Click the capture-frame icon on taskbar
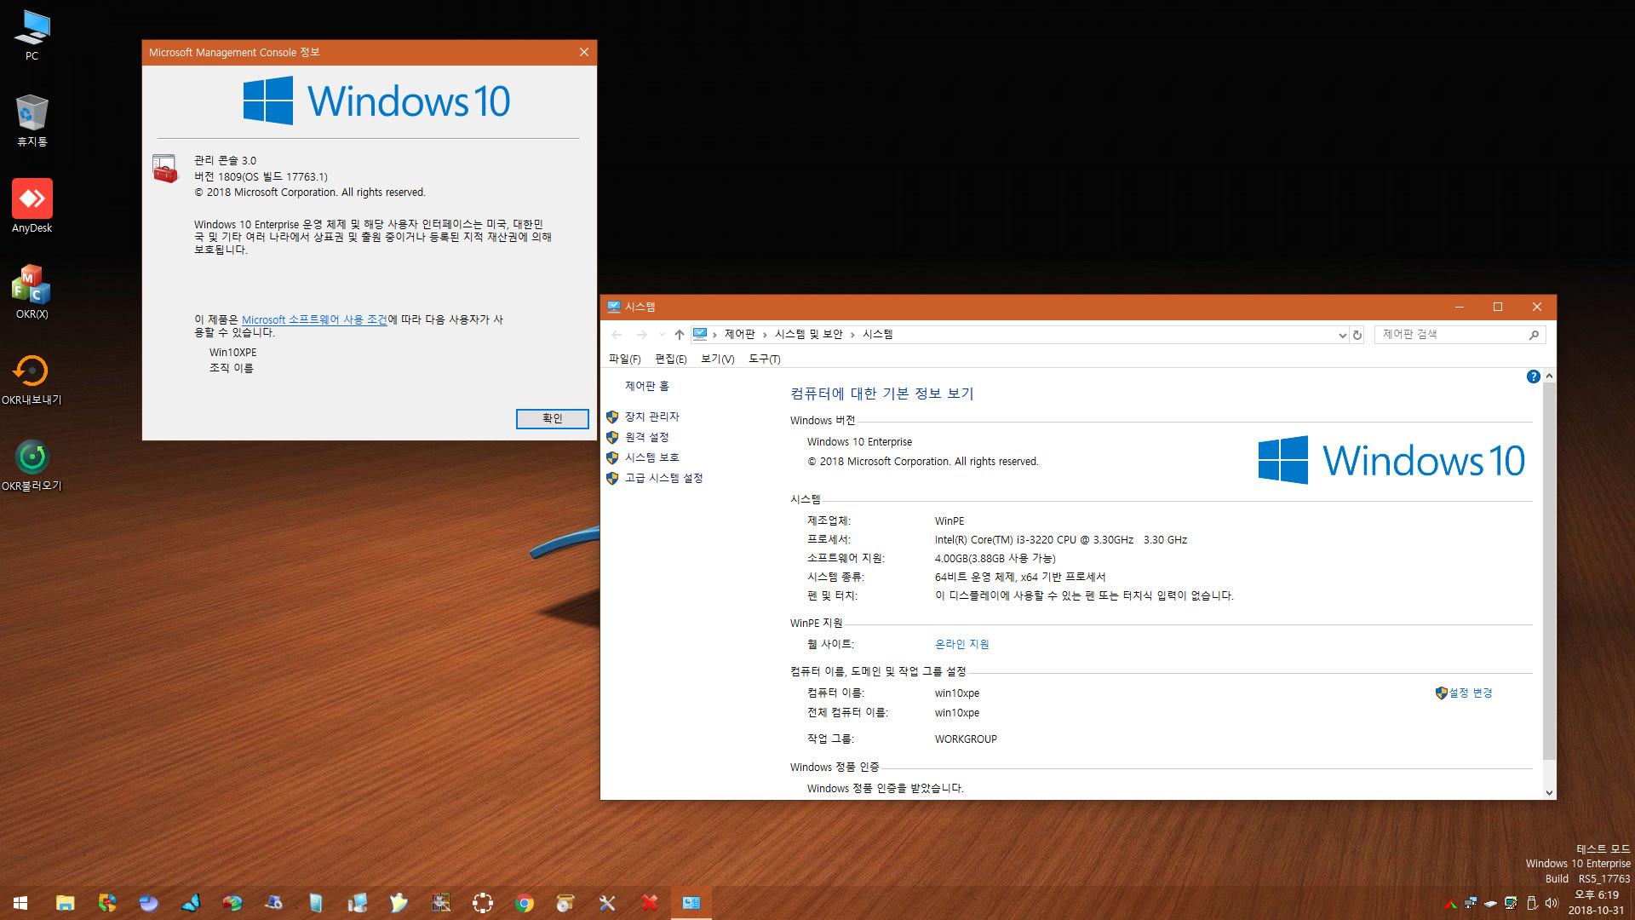The height and width of the screenshot is (920, 1635). coord(483,903)
